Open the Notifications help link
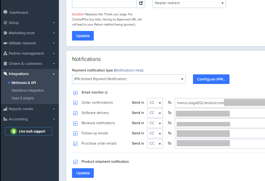This screenshot has width=265, height=181. tap(128, 70)
